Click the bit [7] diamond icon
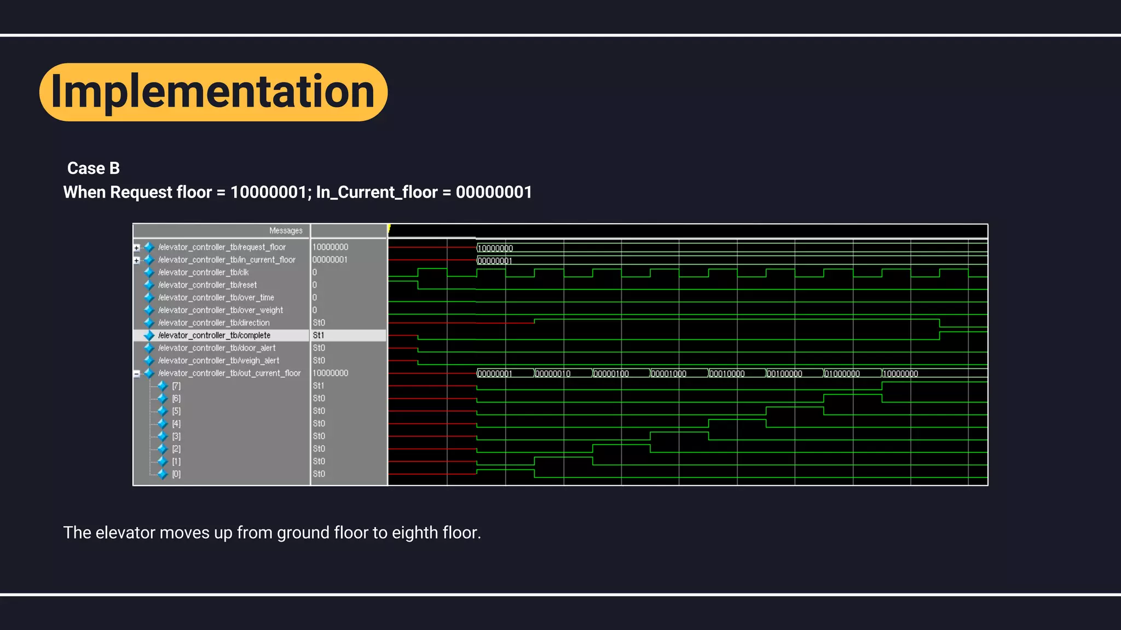Viewport: 1121px width, 630px height. [x=163, y=386]
